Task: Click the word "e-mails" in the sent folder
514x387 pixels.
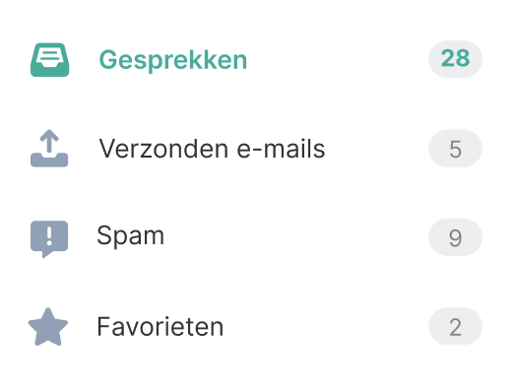Action: tap(281, 149)
